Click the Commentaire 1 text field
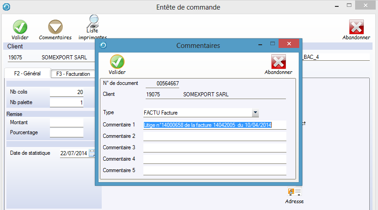Image resolution: width=378 pixels, height=210 pixels. point(214,125)
